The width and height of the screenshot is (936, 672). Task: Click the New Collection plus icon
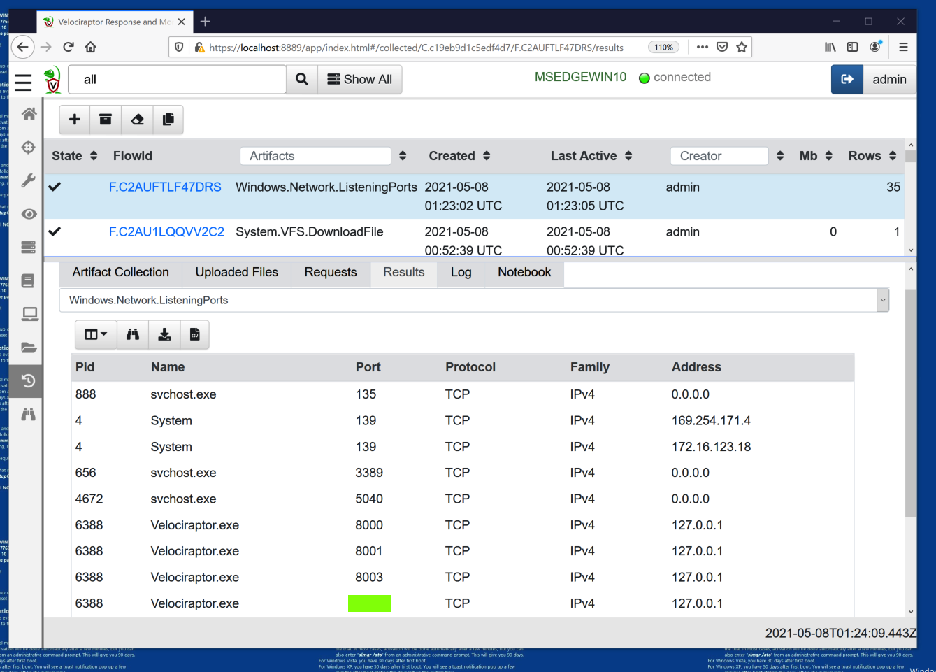coord(75,120)
